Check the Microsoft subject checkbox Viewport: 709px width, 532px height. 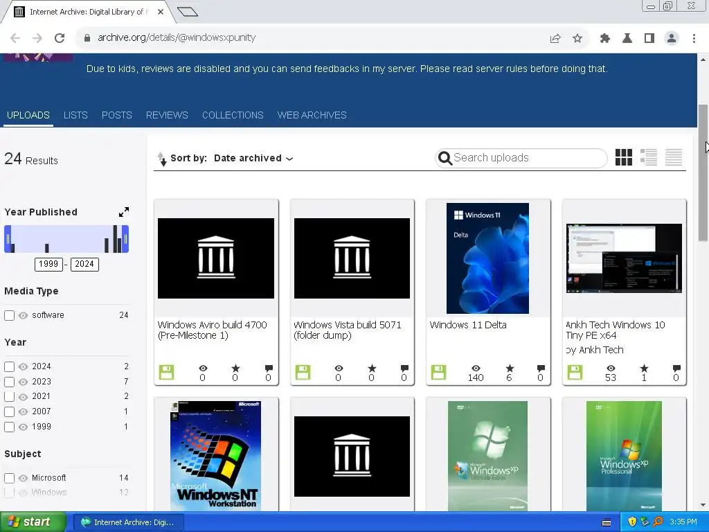point(9,478)
